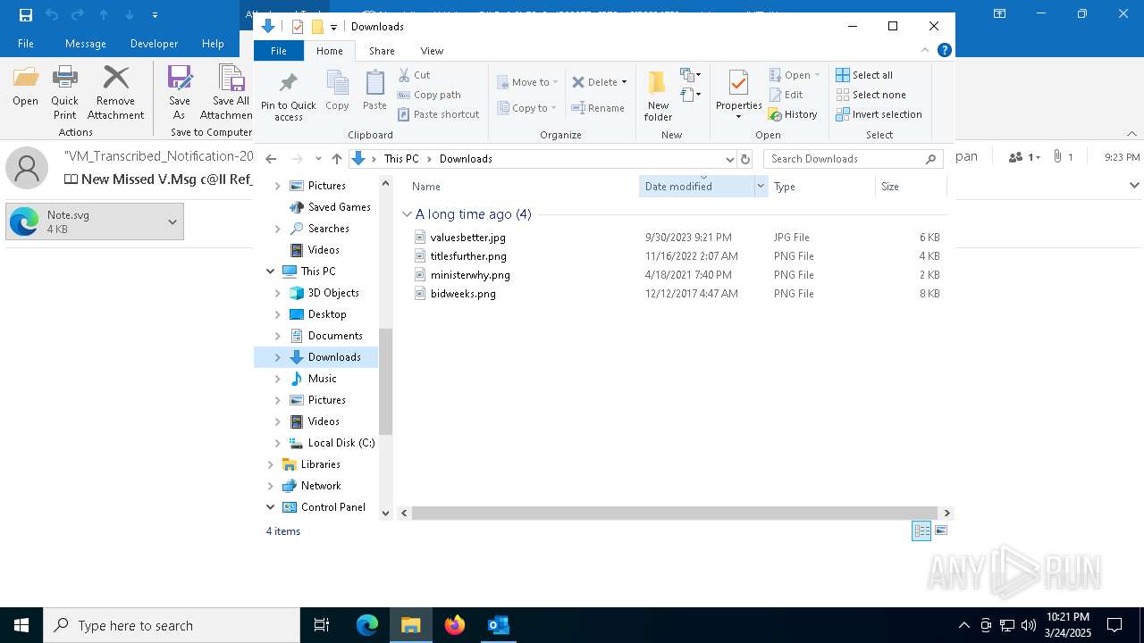Click Select none in ribbon

[x=871, y=95]
